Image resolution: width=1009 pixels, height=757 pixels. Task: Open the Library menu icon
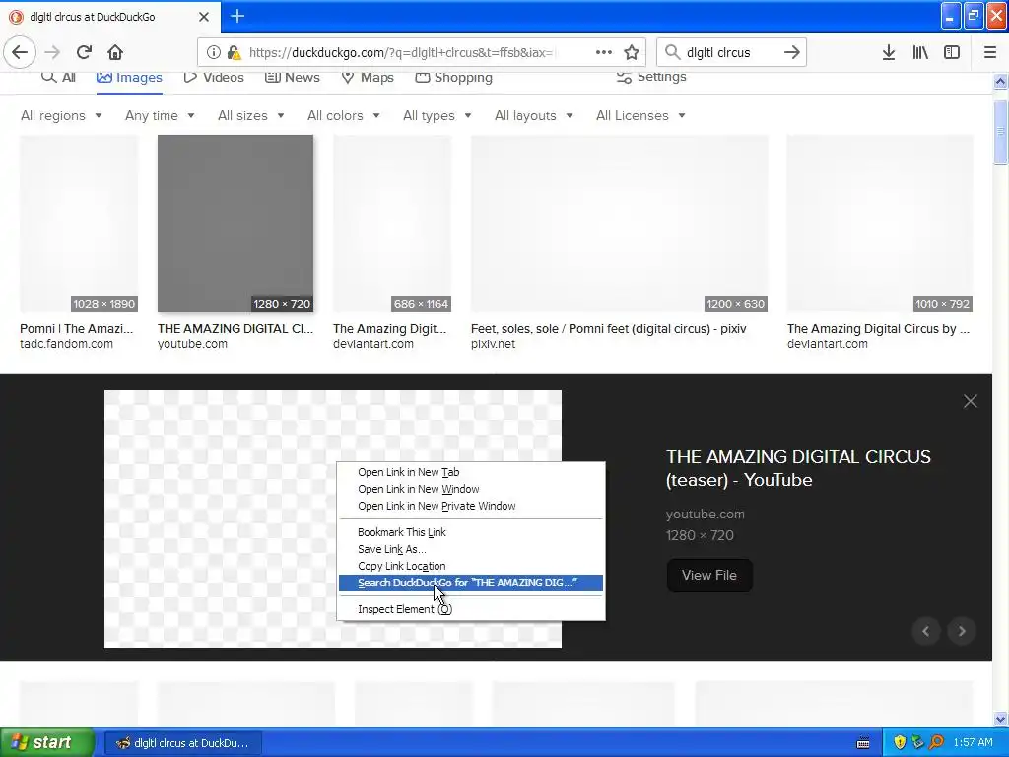920,52
